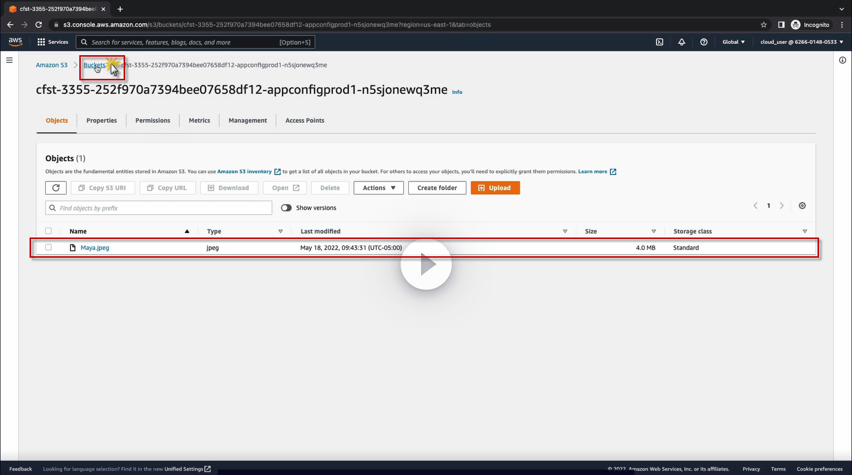Click the Open button
852x475 pixels.
click(x=286, y=188)
